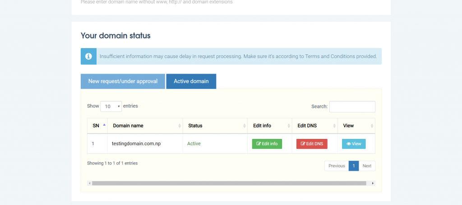This screenshot has width=462, height=205.
Task: Open the entries per page dropdown
Action: pos(111,106)
